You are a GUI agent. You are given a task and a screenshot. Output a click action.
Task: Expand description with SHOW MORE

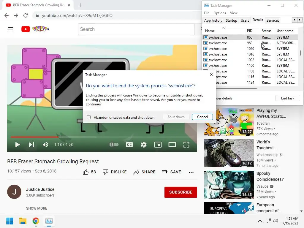coord(37,208)
